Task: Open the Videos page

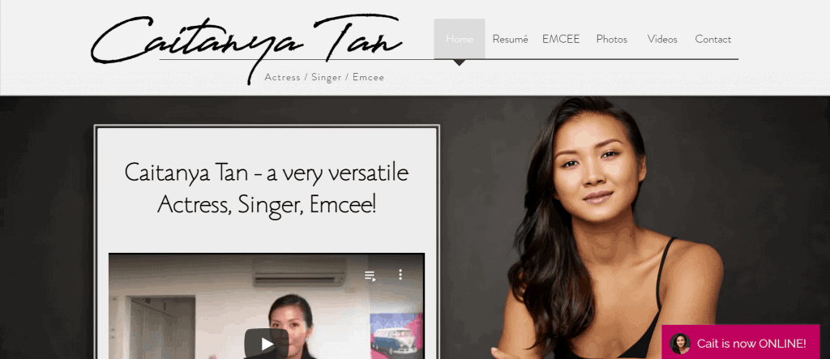Action: 662,39
